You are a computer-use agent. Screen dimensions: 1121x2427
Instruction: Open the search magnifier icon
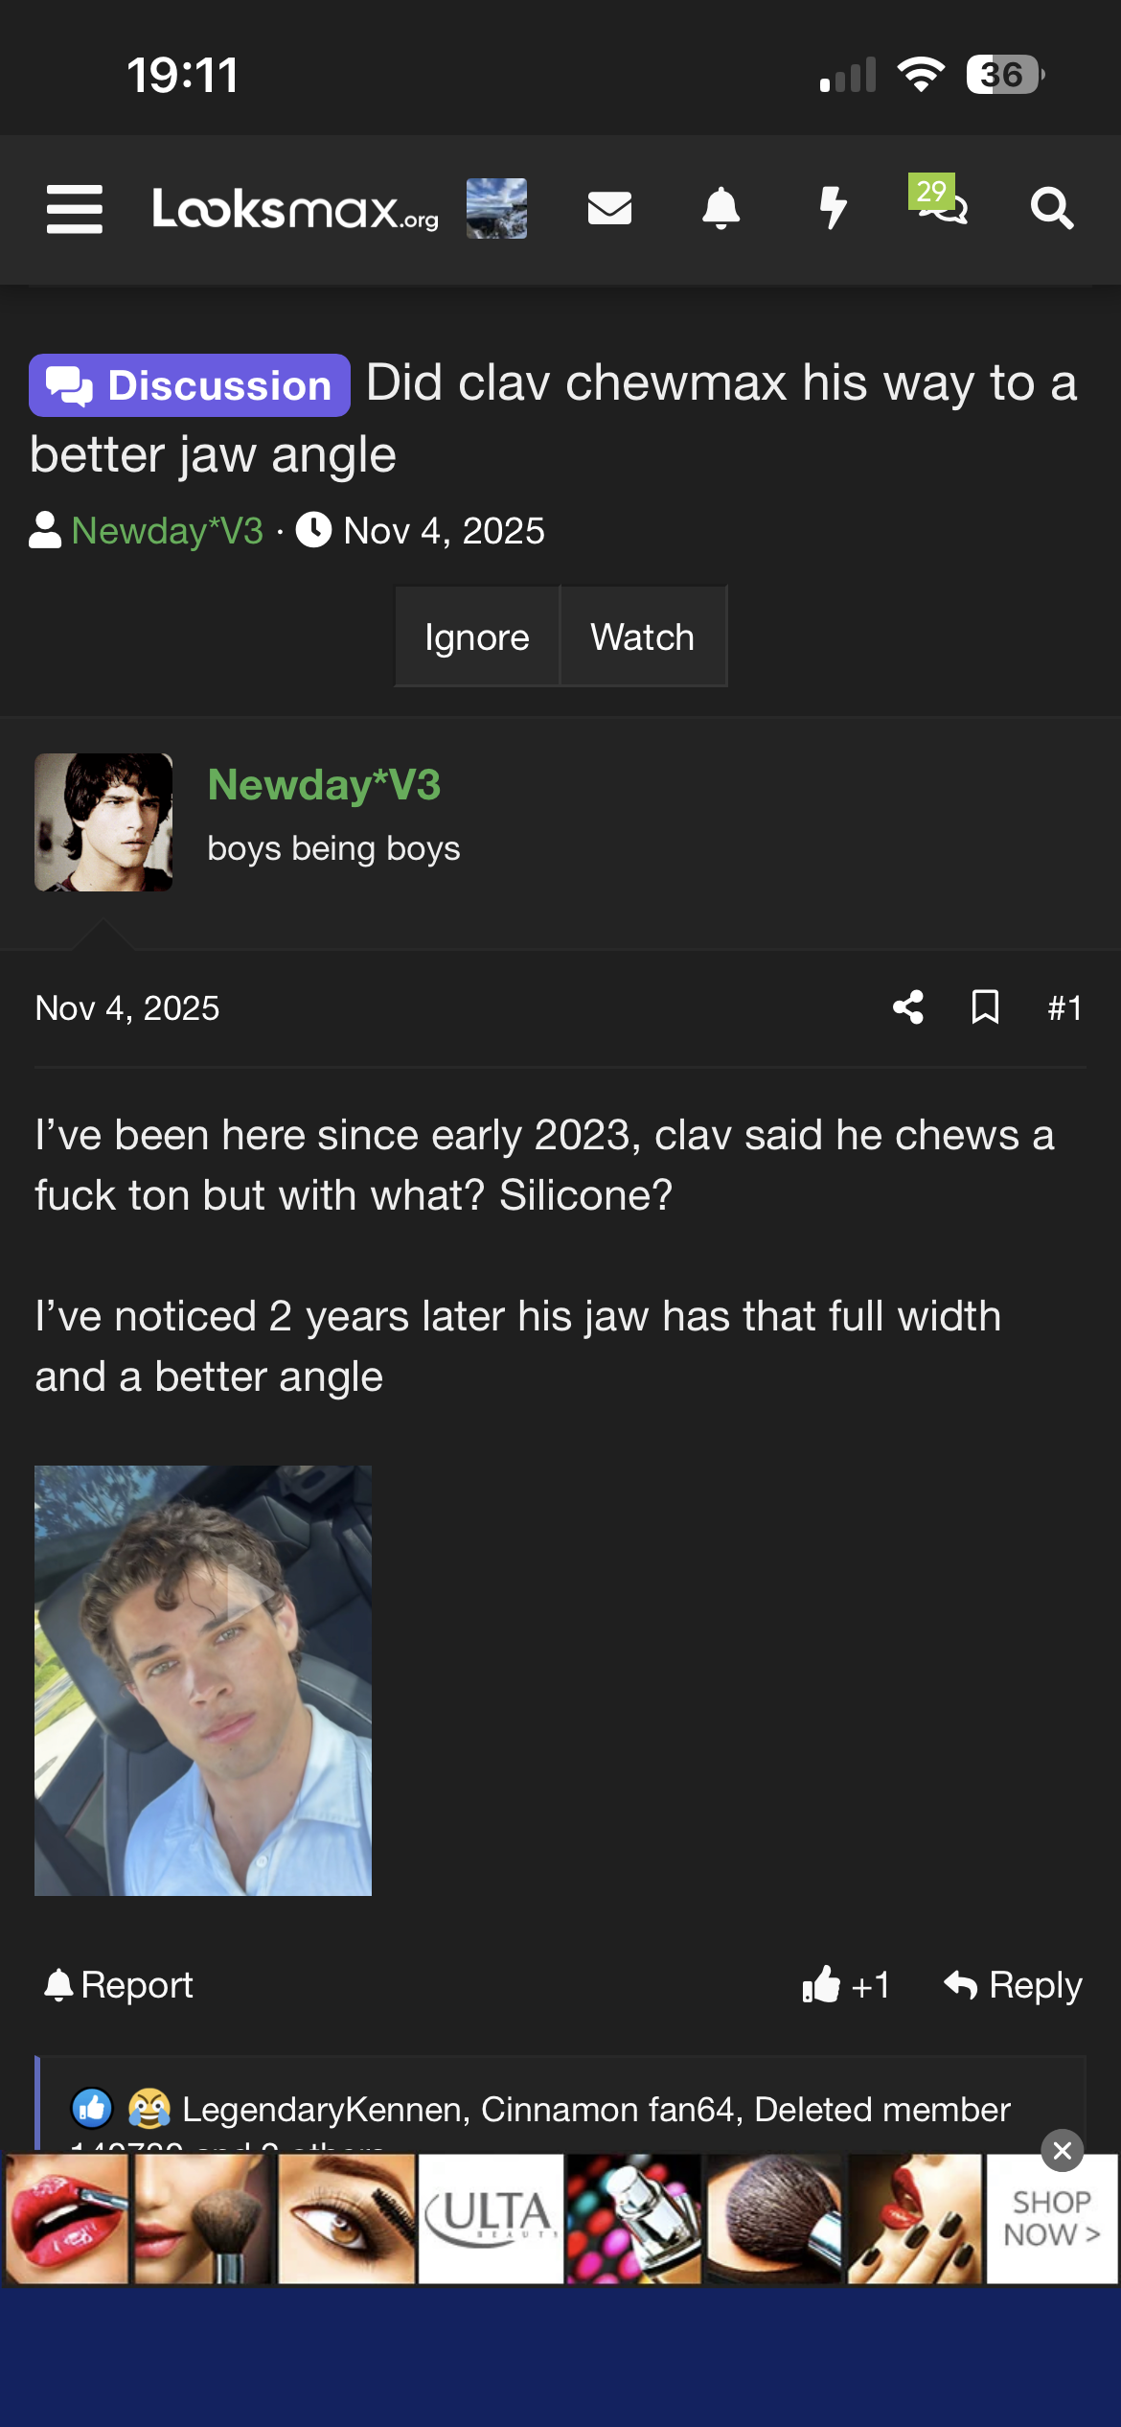pos(1052,209)
